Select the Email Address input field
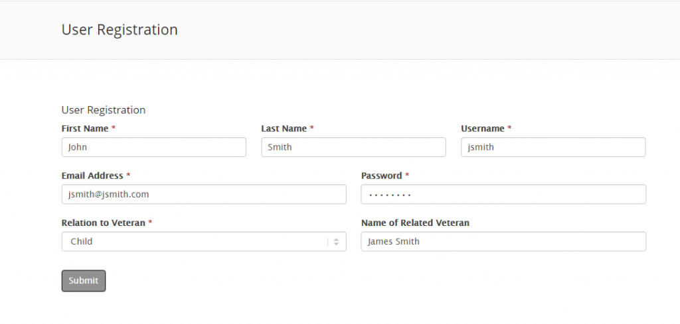680x324 pixels. pyautogui.click(x=204, y=194)
